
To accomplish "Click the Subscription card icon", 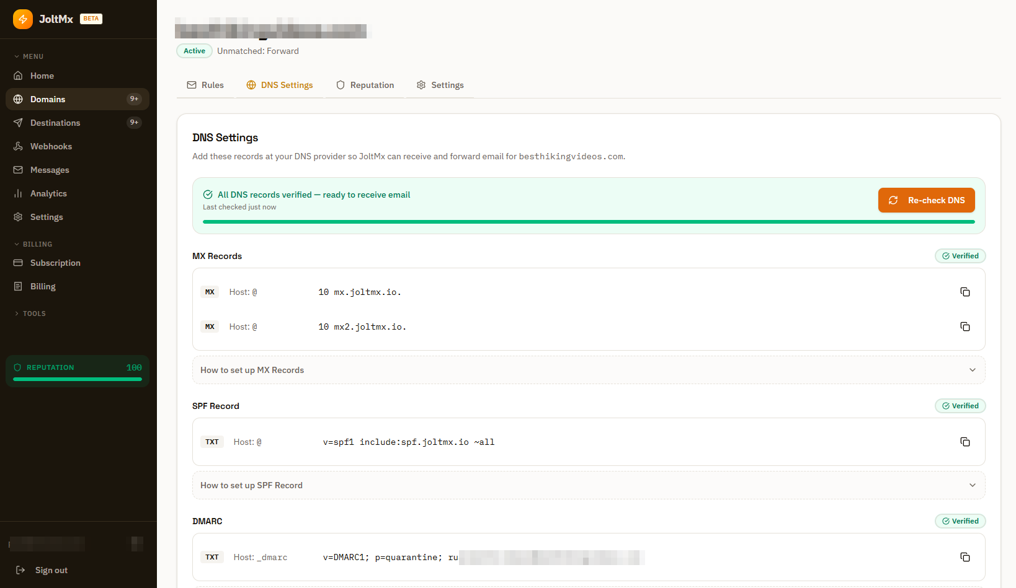I will click(18, 263).
